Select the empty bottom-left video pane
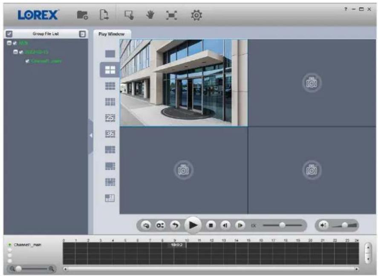378x276 pixels. pos(184,170)
